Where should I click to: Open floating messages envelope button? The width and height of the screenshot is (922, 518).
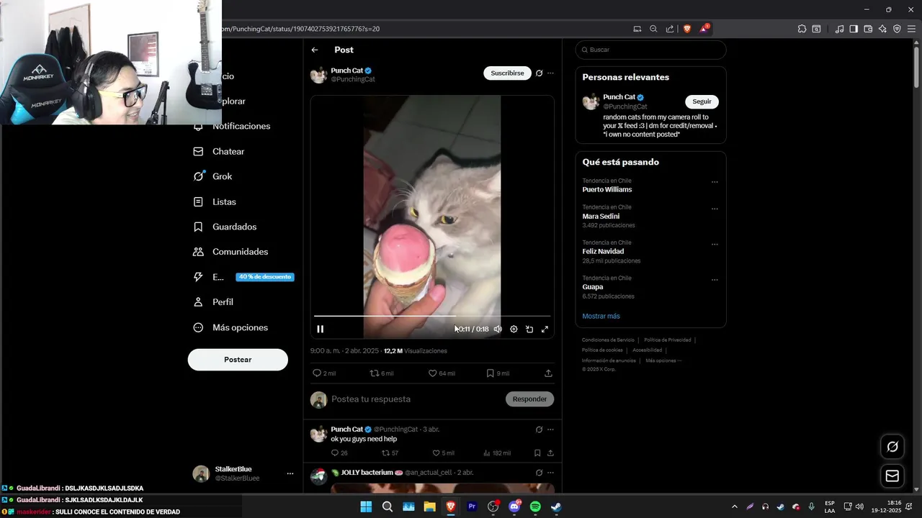click(x=892, y=476)
